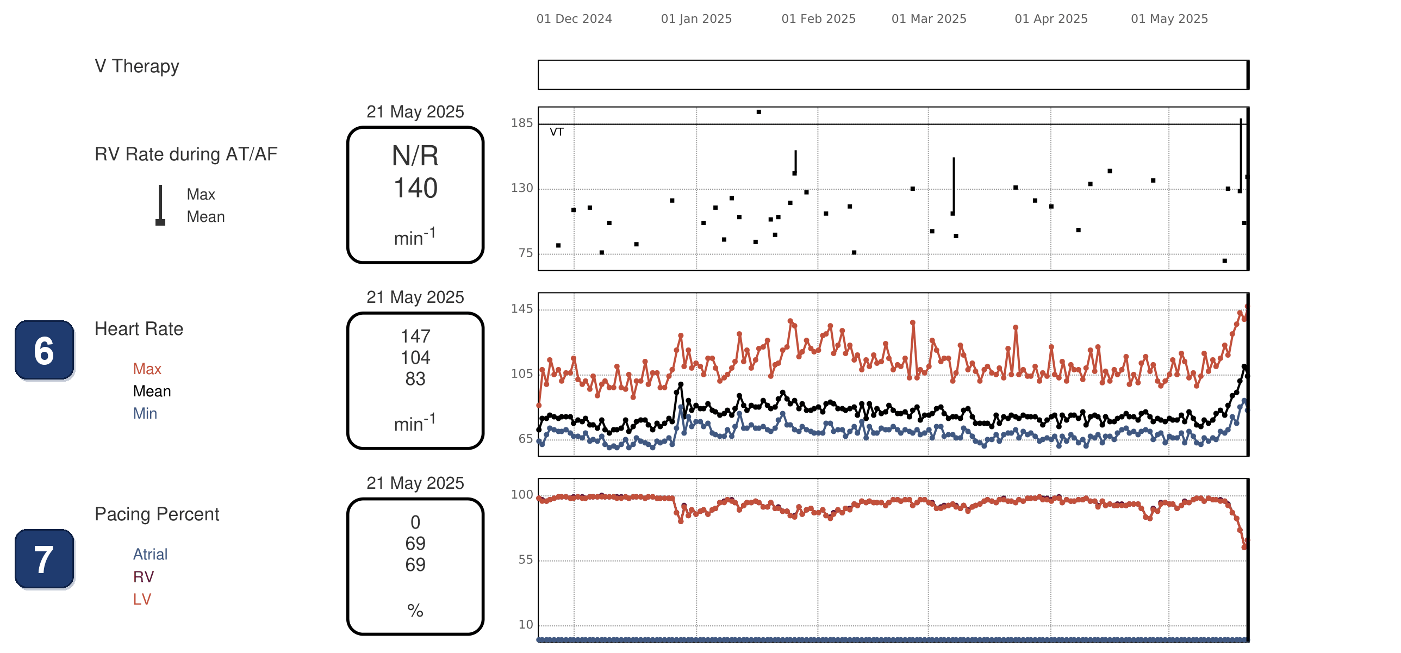Click the empty V Therapy timeline bar
Image resolution: width=1401 pixels, height=653 pixels.
click(893, 74)
